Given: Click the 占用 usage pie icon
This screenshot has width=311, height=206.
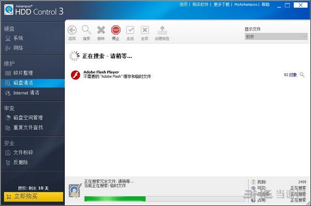Looking at the screenshot, I should [x=253, y=200].
